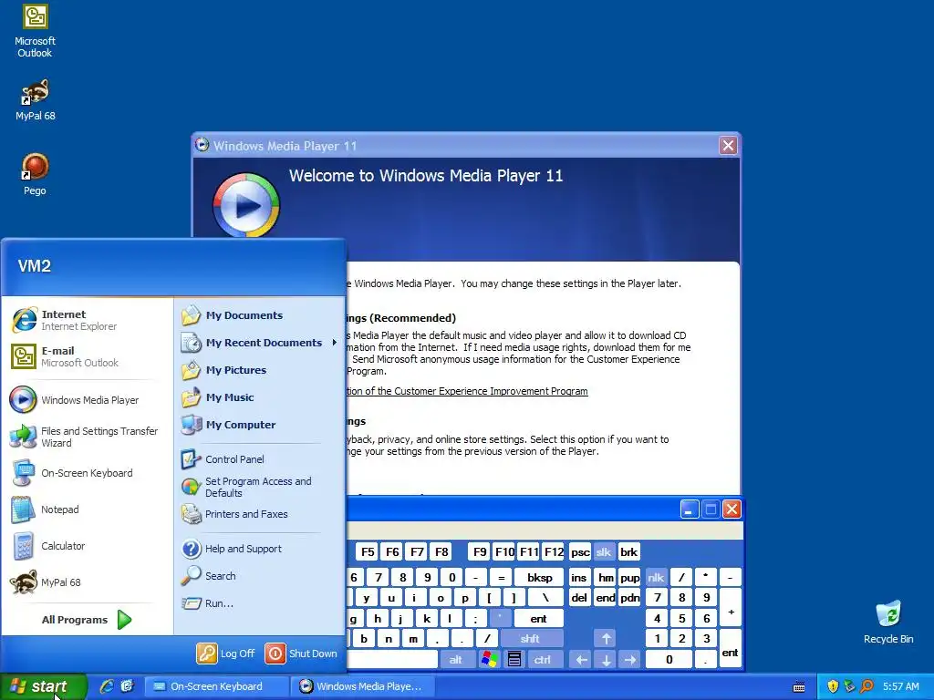The width and height of the screenshot is (934, 700).
Task: Toggle slk scroll lock key
Action: point(604,552)
